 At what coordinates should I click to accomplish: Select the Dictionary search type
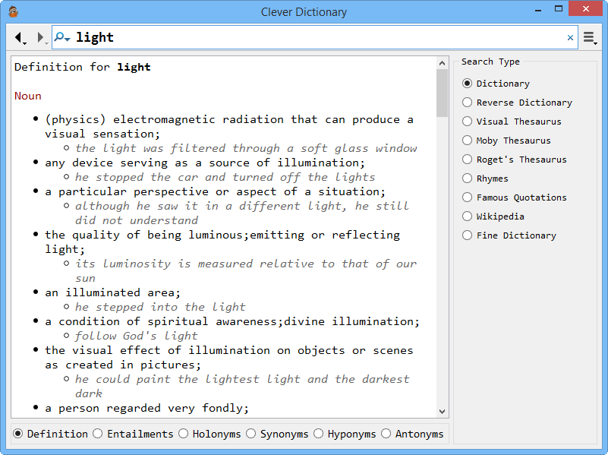click(x=496, y=84)
